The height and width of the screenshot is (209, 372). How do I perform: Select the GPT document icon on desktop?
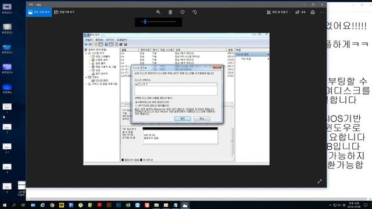tap(22, 189)
